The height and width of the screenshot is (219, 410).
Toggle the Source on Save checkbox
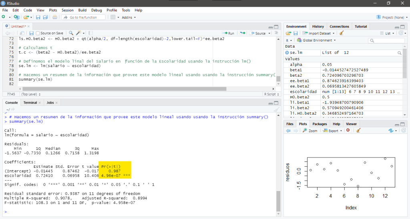point(38,33)
